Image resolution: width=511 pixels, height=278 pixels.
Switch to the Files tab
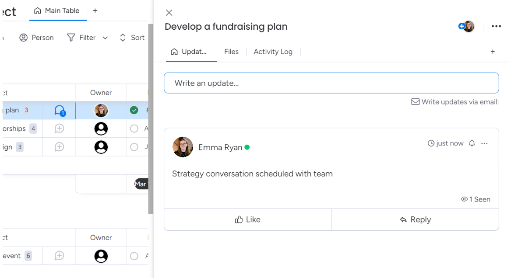coord(231,52)
